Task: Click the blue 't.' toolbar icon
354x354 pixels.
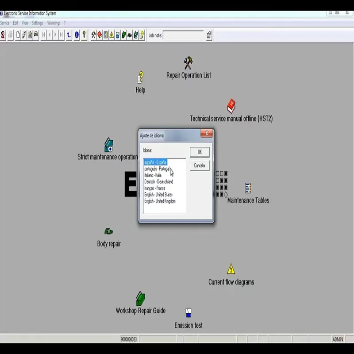Action: pyautogui.click(x=69, y=35)
